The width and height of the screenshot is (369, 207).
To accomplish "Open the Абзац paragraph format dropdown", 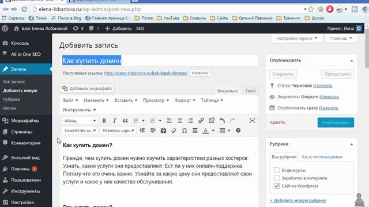I will [x=80, y=121].
